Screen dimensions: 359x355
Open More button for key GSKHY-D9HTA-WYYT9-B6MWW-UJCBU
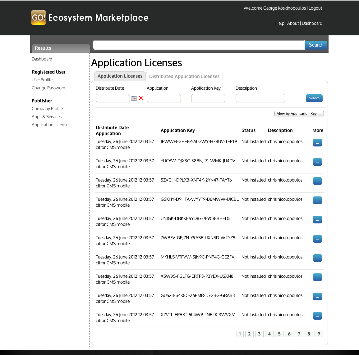[317, 200]
